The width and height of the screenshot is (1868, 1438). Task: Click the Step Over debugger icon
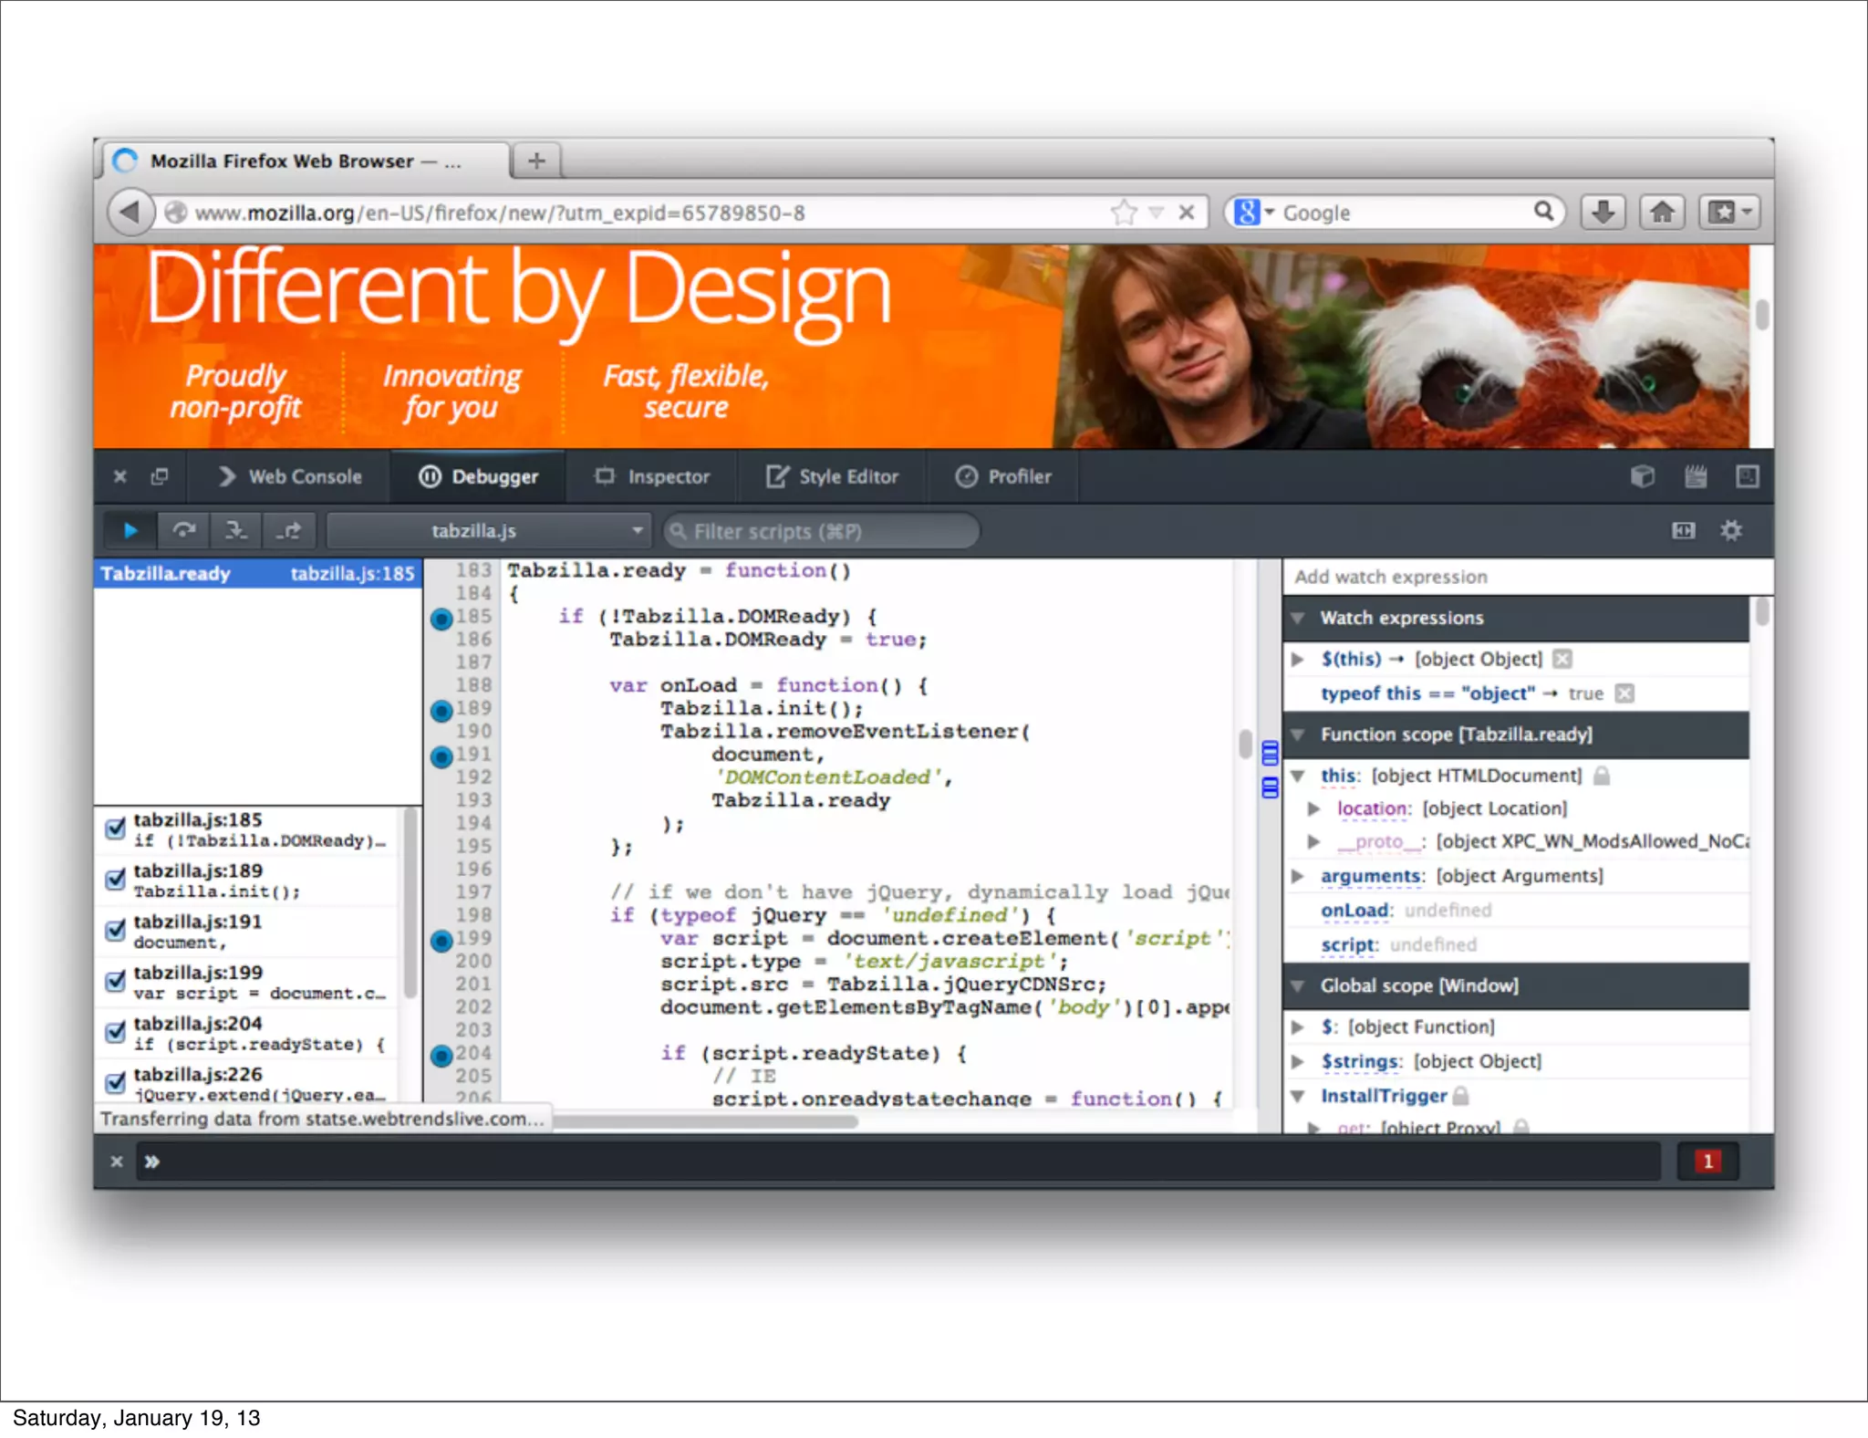point(183,530)
